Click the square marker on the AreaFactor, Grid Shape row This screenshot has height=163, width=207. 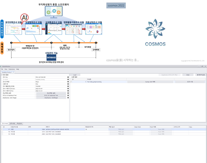click(x=68, y=98)
